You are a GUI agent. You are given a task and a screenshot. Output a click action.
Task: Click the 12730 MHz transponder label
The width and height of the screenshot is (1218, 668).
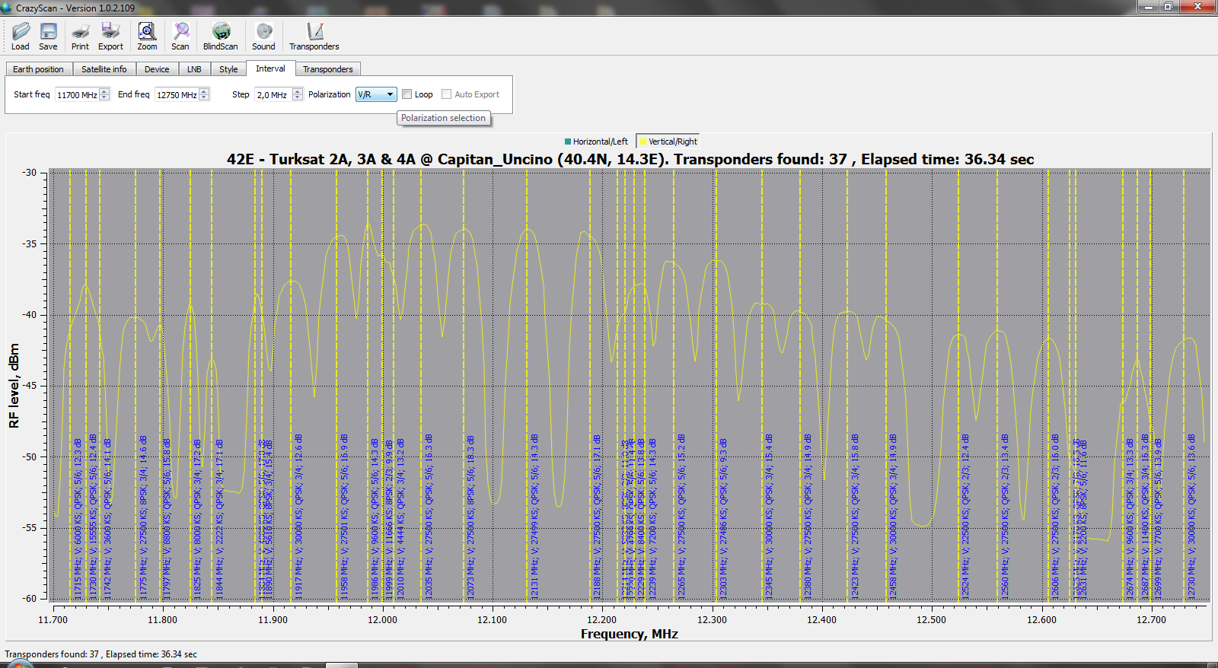coord(1191,517)
